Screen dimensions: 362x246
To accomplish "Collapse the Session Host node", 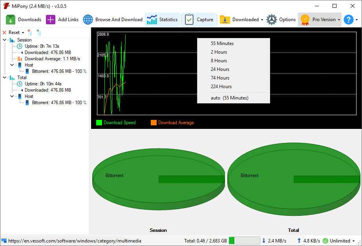I will [x=12, y=65].
